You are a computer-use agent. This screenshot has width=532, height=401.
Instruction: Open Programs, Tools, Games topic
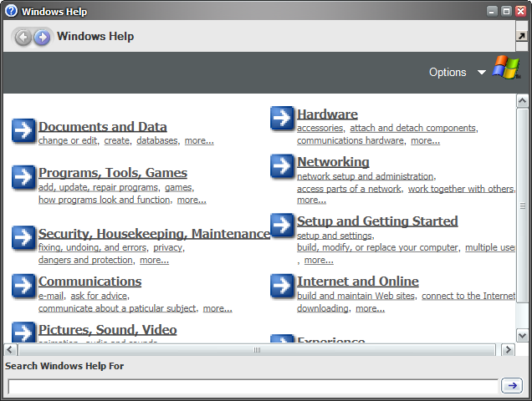[x=112, y=173]
